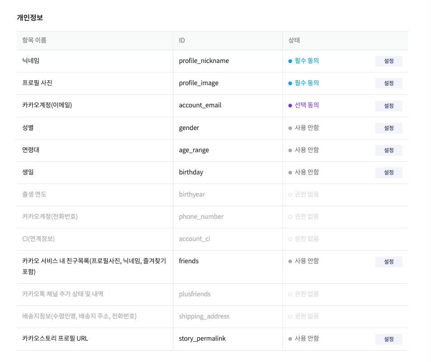Image resolution: width=431 pixels, height=362 pixels.
Task: Click 설정 for age_range row
Action: pyautogui.click(x=388, y=150)
